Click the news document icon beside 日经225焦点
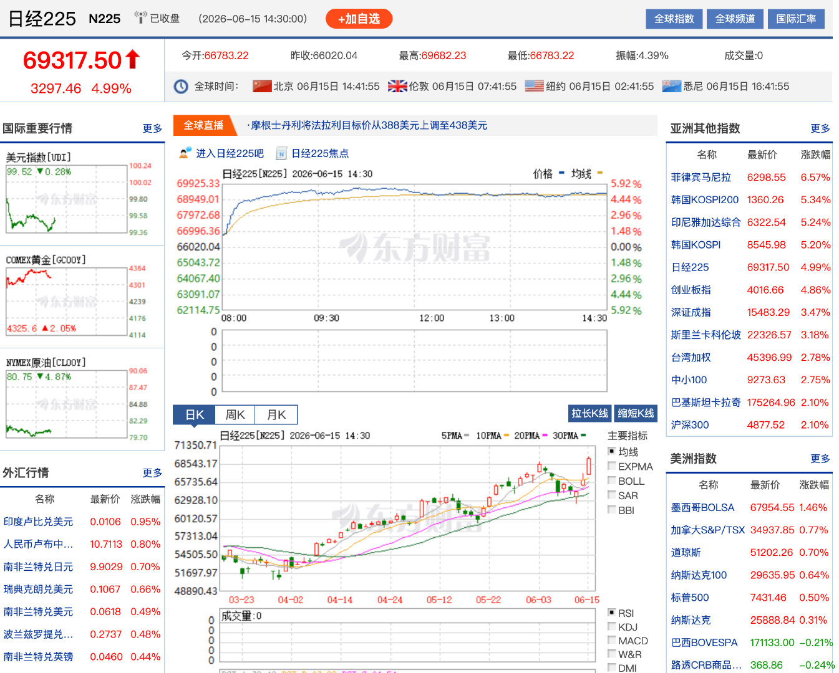Viewport: 839px width, 673px height. click(x=281, y=153)
